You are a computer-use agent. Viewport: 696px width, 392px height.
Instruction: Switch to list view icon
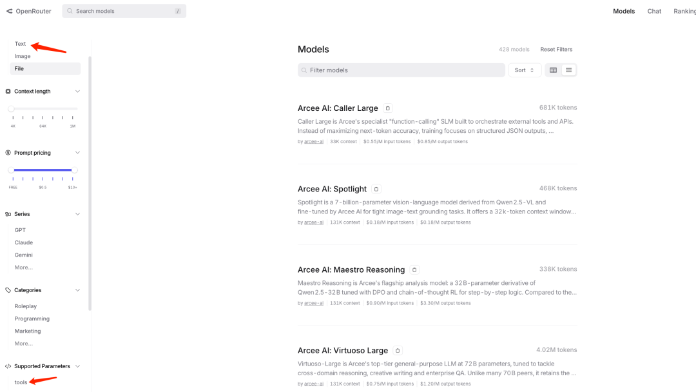click(x=568, y=70)
